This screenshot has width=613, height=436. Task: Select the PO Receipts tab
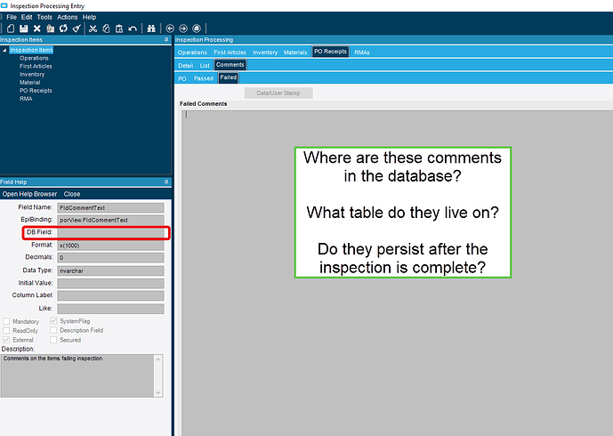click(x=330, y=52)
